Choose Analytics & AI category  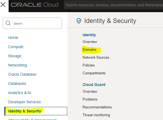pyautogui.click(x=19, y=93)
